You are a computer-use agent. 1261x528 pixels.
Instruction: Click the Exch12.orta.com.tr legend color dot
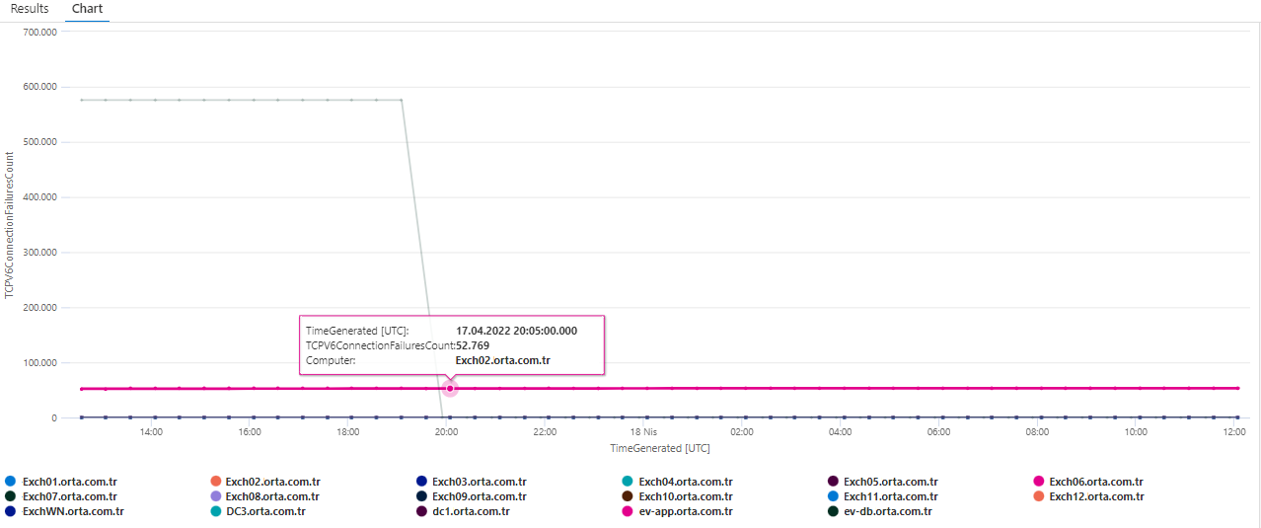tap(1038, 496)
